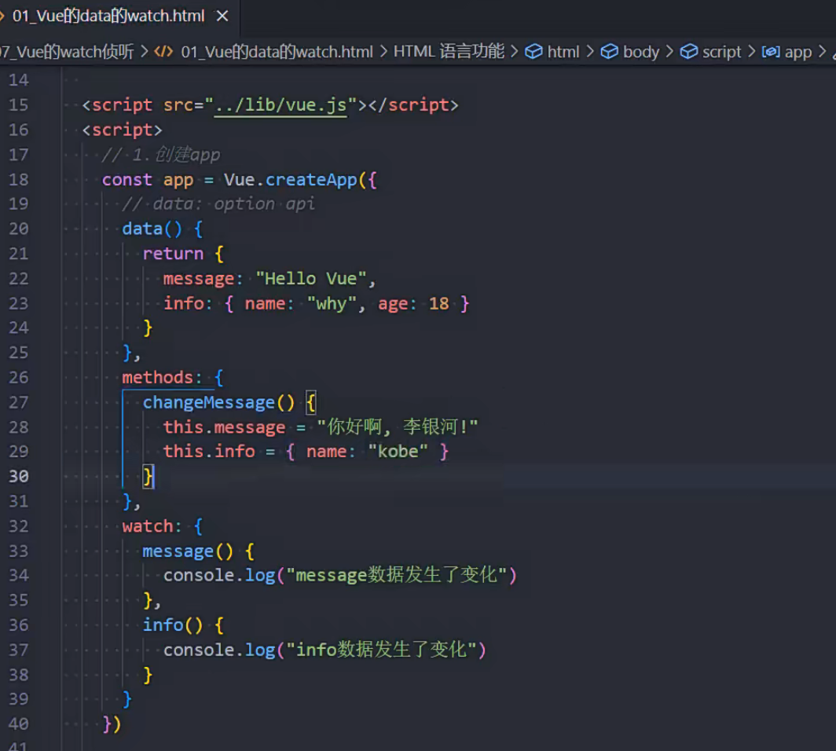Click line number 18 in the gutter
The height and width of the screenshot is (751, 836).
(x=19, y=180)
